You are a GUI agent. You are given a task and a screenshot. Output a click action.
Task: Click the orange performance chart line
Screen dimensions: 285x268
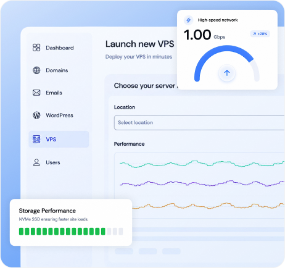(x=208, y=206)
